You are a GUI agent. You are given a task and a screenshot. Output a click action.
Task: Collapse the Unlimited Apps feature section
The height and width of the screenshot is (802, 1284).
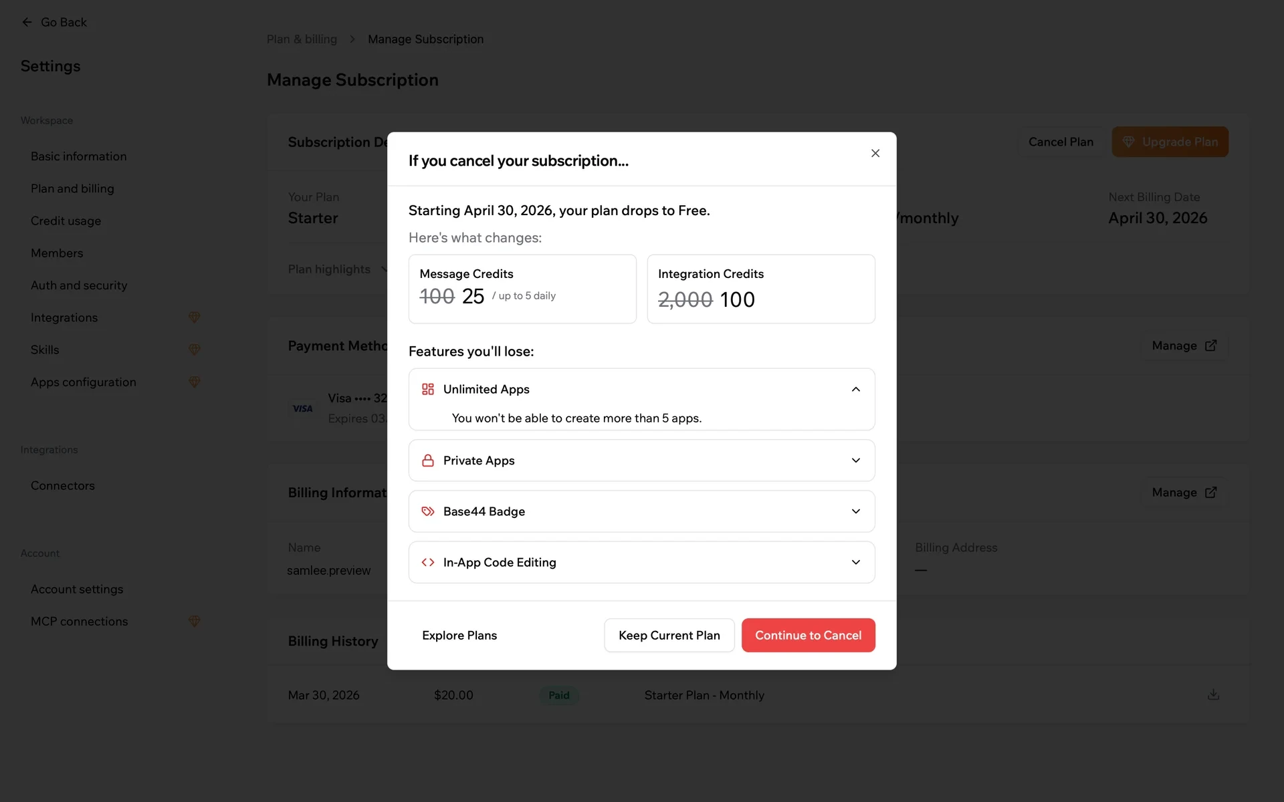855,389
